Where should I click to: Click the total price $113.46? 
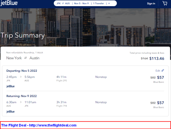157,59
